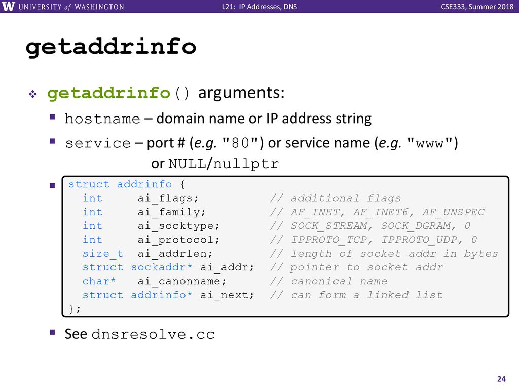Click the word 'arguments:' in the bullet

(x=241, y=93)
